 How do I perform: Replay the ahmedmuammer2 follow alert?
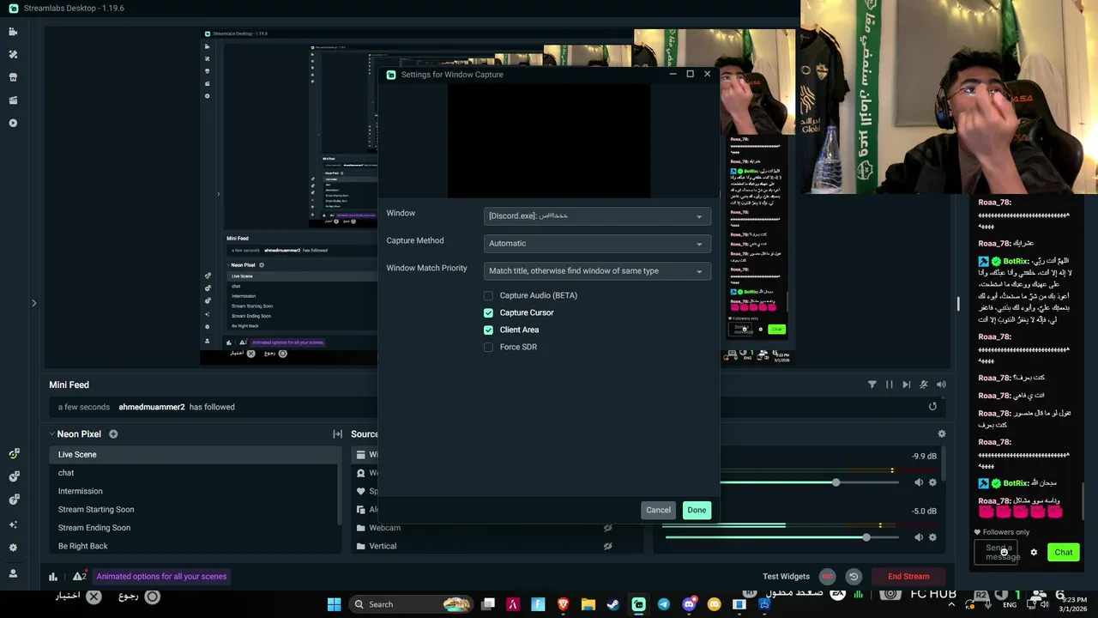(932, 407)
